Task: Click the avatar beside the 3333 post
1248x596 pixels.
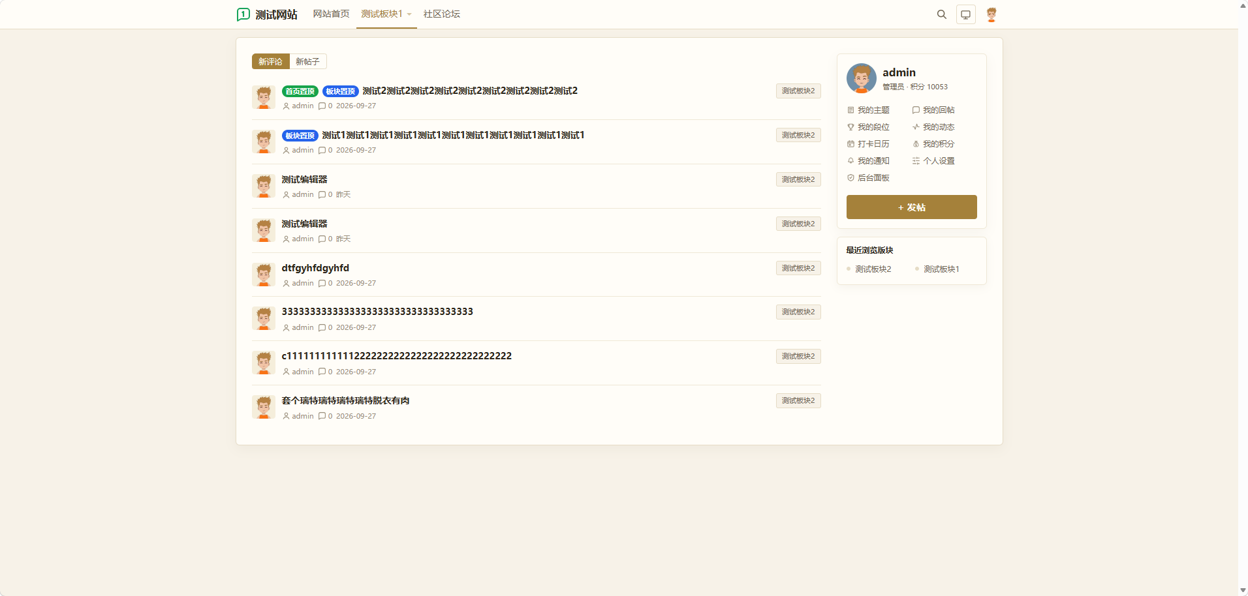Action: [264, 318]
